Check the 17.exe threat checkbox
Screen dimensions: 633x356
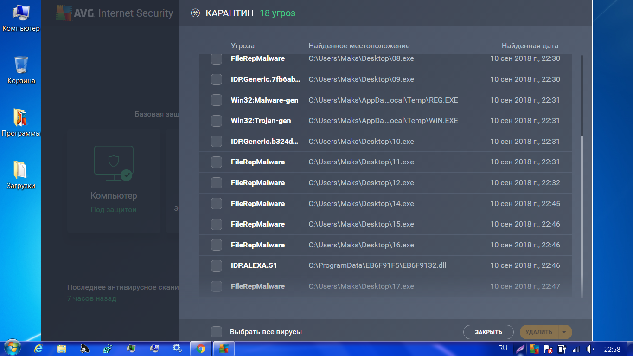tap(217, 286)
